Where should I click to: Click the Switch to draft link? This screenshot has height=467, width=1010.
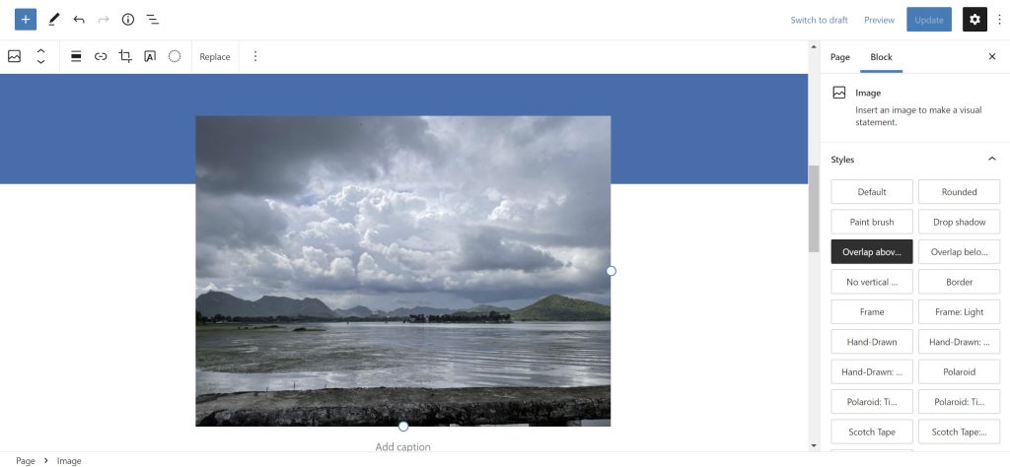(819, 20)
